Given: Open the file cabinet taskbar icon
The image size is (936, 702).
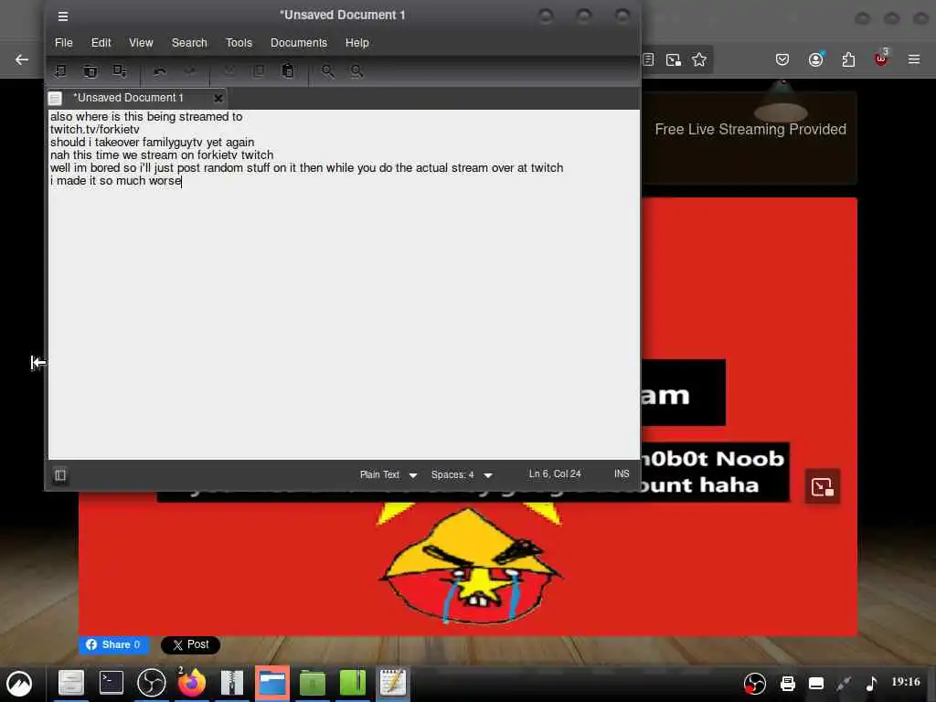Looking at the screenshot, I should coord(71,683).
